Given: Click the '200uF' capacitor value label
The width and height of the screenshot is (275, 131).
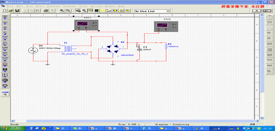Looking at the screenshot, I should click(147, 50).
